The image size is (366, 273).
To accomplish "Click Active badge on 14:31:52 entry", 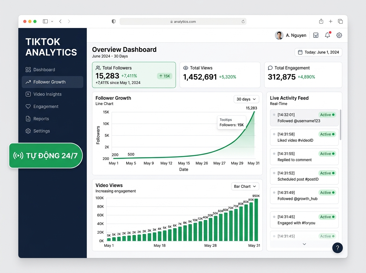I will point(327,173).
